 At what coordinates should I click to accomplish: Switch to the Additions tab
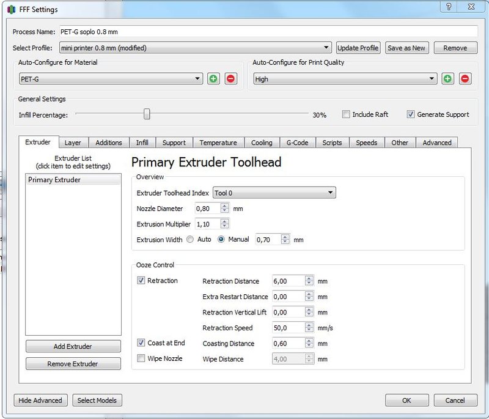click(109, 143)
